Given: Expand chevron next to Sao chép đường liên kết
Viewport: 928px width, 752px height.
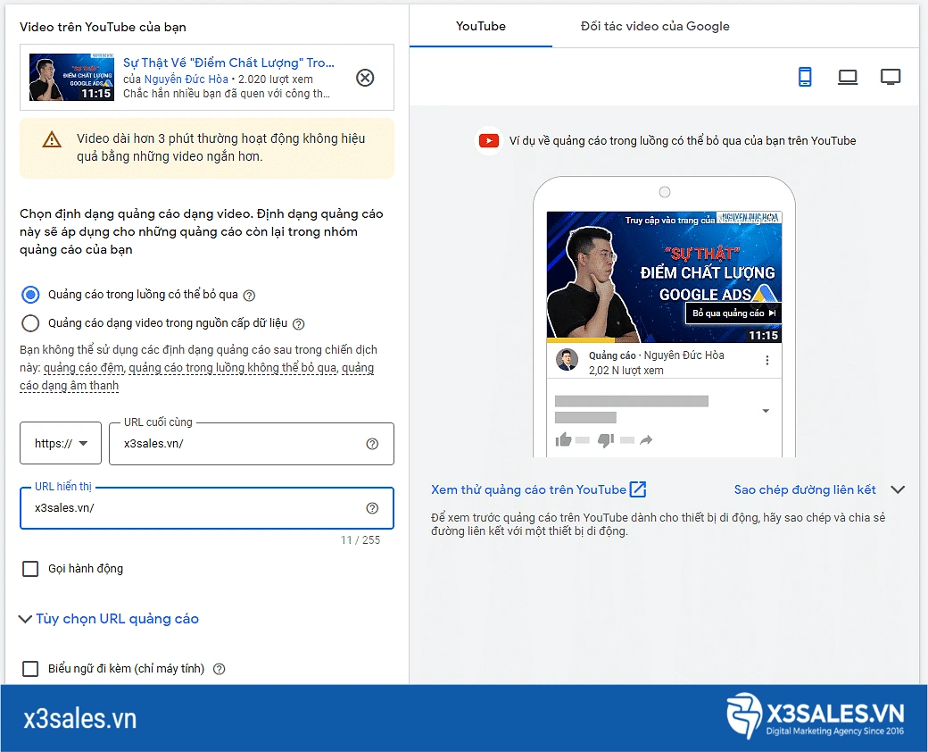Looking at the screenshot, I should click(x=898, y=489).
